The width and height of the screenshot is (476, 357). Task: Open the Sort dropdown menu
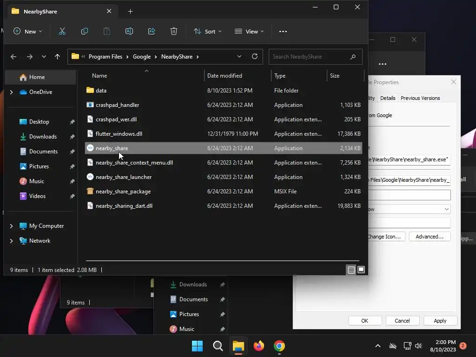pos(208,31)
